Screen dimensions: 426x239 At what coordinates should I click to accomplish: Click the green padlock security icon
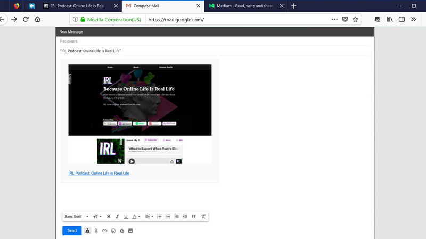(83, 19)
